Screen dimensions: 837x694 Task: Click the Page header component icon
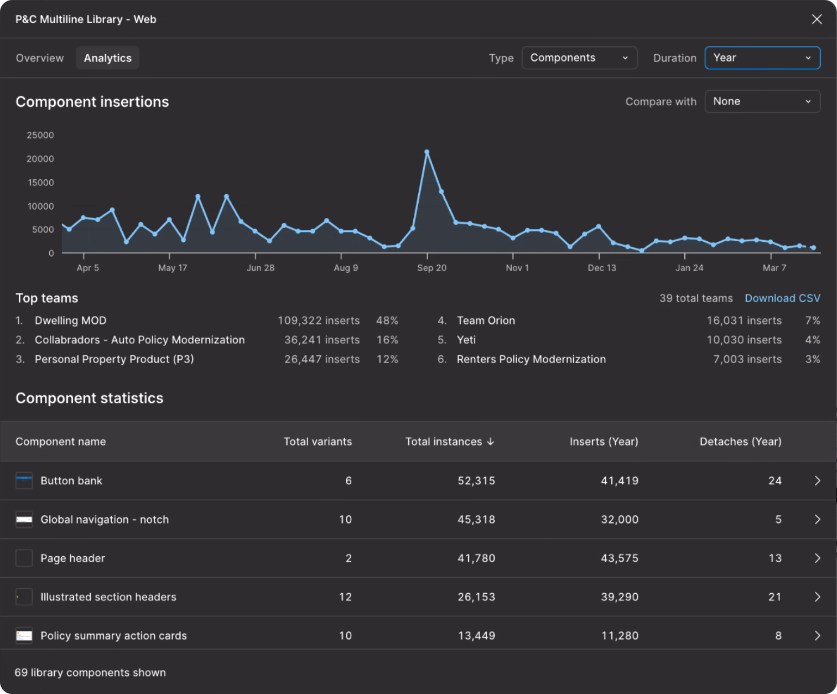pyautogui.click(x=24, y=558)
